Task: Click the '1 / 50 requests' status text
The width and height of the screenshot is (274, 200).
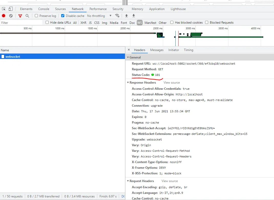Action: point(12,196)
